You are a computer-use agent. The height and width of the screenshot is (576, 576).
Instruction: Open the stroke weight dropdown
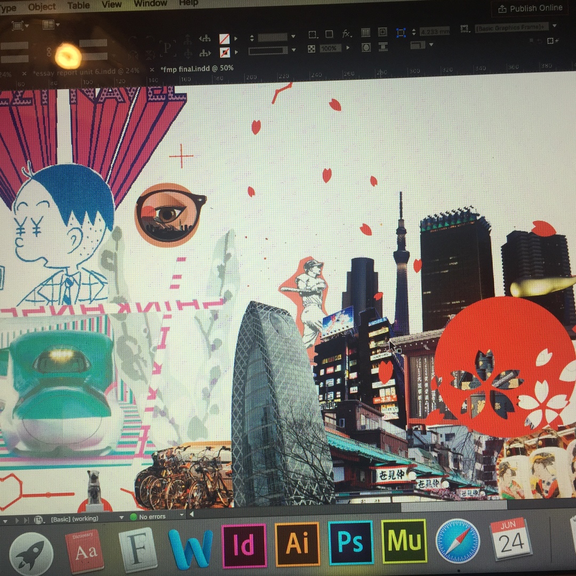[x=293, y=36]
